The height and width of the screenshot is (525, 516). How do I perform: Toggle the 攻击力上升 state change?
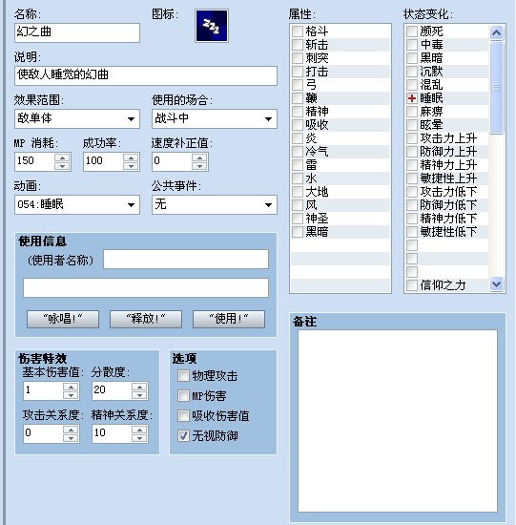click(412, 138)
